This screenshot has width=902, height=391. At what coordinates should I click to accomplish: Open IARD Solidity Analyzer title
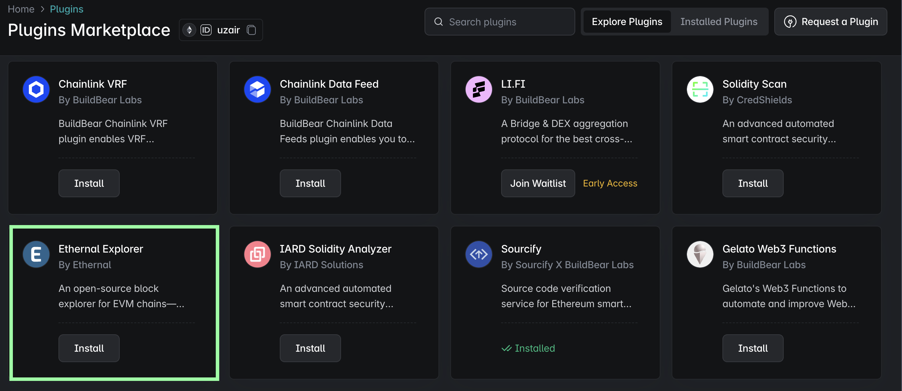(335, 249)
